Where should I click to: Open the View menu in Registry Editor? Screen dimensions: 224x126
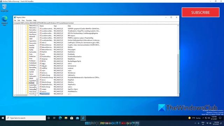tap(23, 20)
